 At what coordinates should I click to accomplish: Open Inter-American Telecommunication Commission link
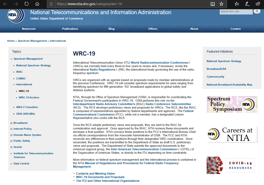[x=144, y=149]
